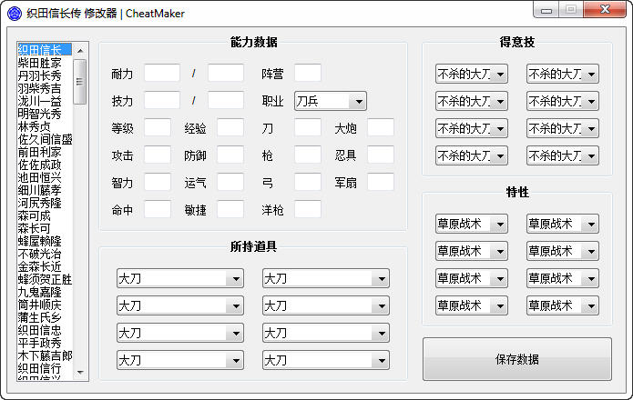Select 明智光秀 from the character list

pos(40,114)
